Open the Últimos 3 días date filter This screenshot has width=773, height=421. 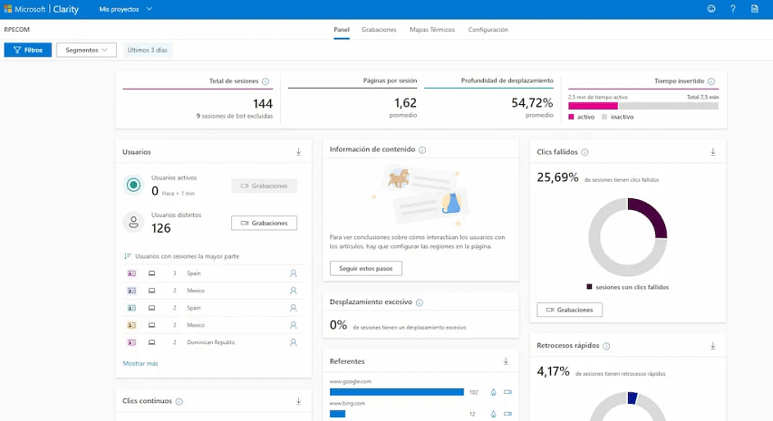tap(148, 50)
